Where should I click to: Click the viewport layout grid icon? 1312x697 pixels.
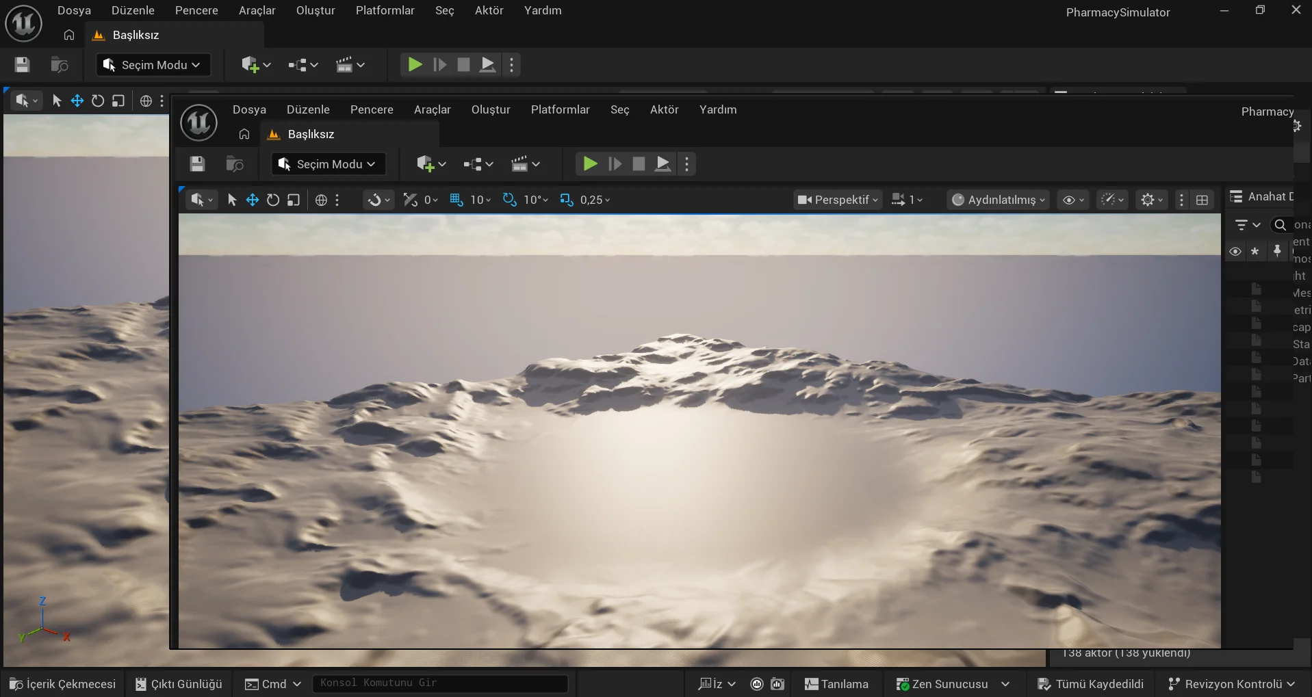tap(1202, 200)
